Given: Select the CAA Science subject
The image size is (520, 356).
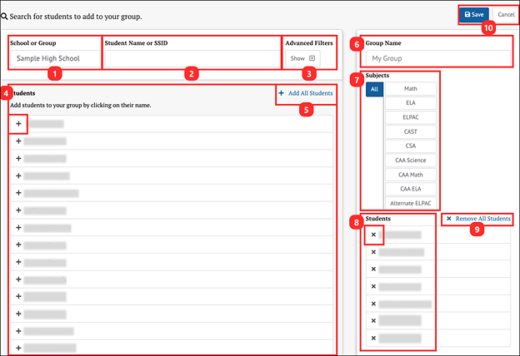Looking at the screenshot, I should 410,160.
